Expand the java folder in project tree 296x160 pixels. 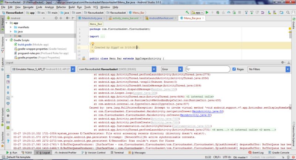pyautogui.click(x=11, y=31)
